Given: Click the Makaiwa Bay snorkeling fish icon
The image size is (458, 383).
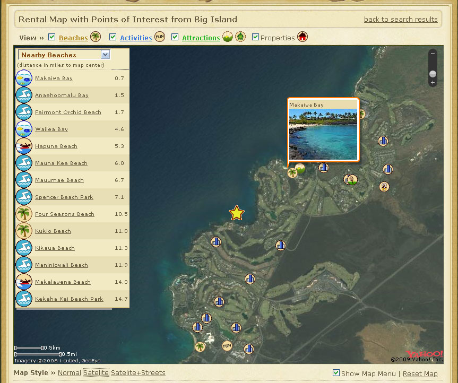Looking at the screenshot, I should click(x=24, y=78).
